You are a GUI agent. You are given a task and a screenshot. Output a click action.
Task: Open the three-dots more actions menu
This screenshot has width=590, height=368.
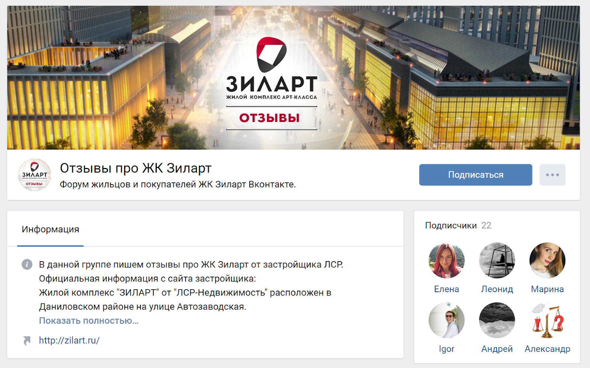click(552, 175)
